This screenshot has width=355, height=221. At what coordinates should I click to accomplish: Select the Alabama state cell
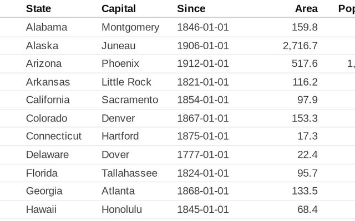point(47,27)
